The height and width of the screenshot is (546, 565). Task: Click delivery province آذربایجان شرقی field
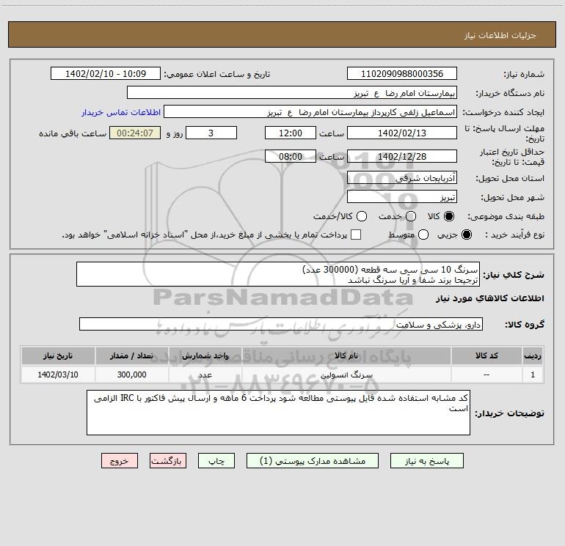pyautogui.click(x=402, y=177)
